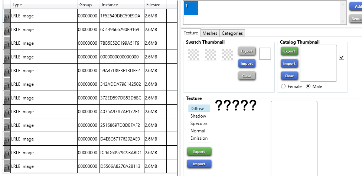362x176 pixels.
Task: Select Shadow in texture list
Action: coord(199,116)
